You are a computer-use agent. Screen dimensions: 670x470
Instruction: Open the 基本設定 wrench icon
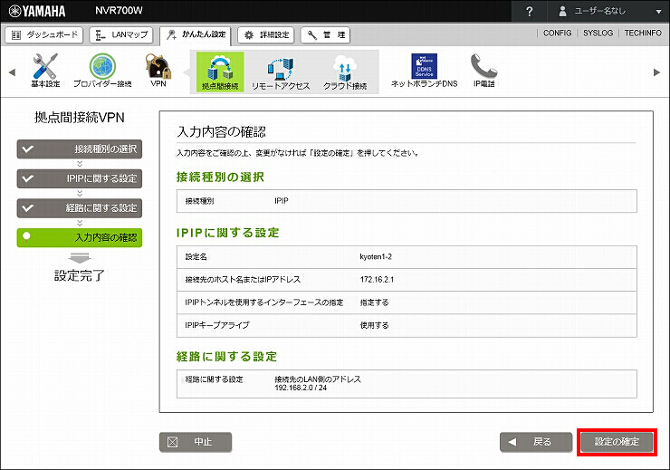[x=45, y=71]
